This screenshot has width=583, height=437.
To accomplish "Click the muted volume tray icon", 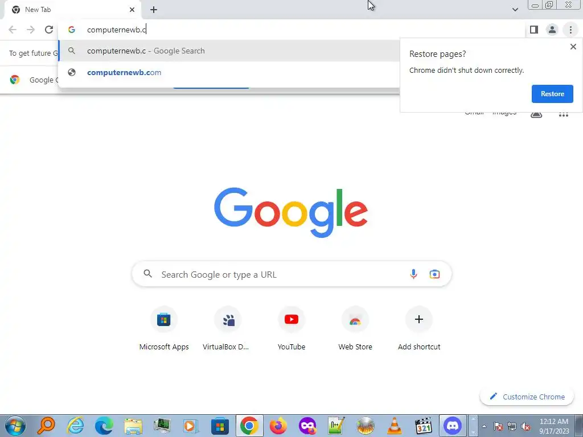I will (x=525, y=427).
